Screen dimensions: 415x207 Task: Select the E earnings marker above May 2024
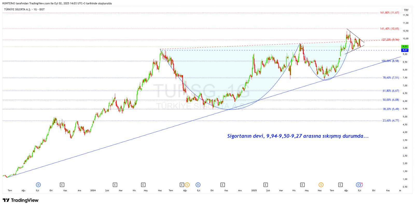(x=143, y=185)
